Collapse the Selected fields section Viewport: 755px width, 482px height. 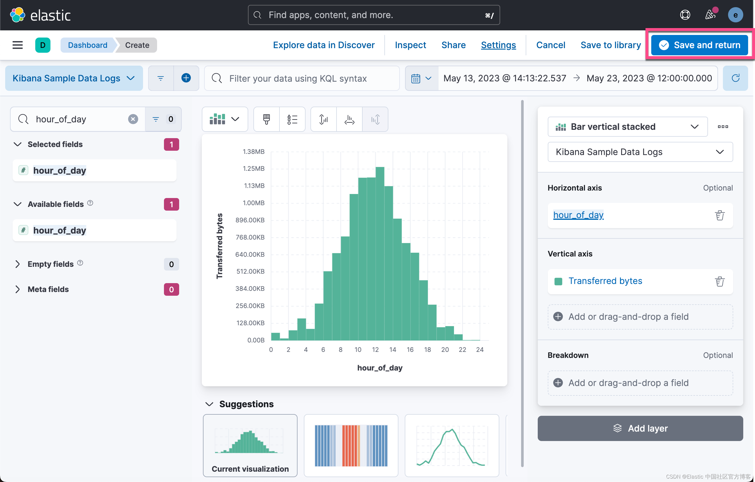click(17, 144)
